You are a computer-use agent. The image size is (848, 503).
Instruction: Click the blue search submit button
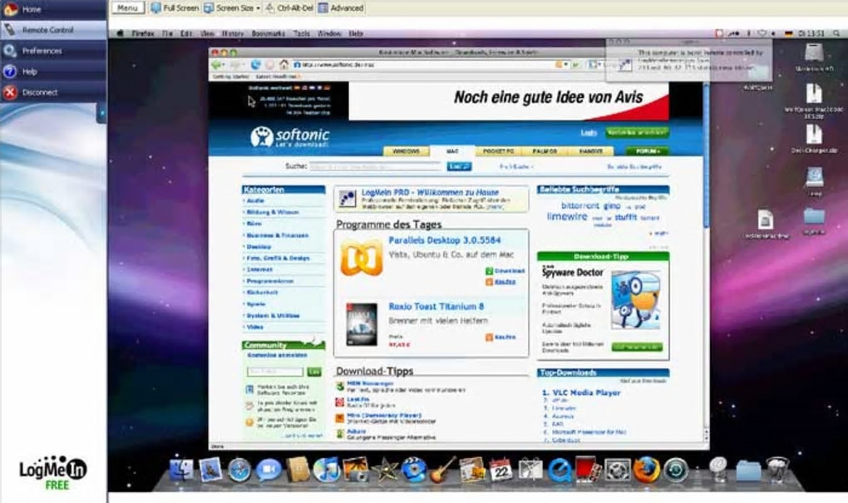click(x=459, y=166)
